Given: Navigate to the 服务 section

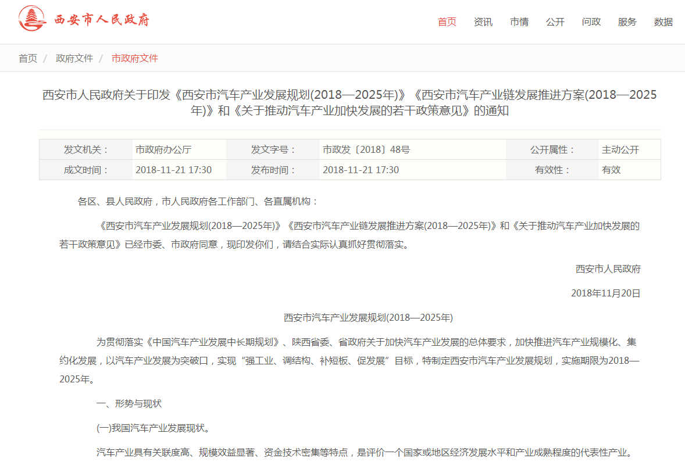Looking at the screenshot, I should [x=627, y=22].
